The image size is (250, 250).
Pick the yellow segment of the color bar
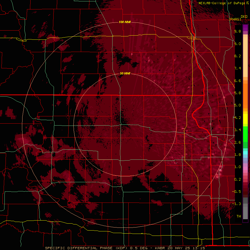[245, 119]
